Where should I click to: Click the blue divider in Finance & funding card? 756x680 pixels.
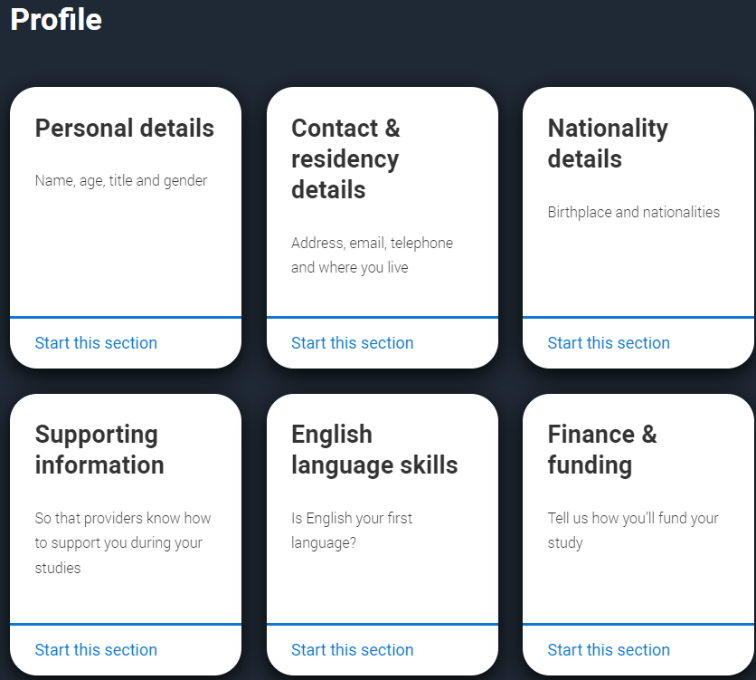(x=638, y=624)
